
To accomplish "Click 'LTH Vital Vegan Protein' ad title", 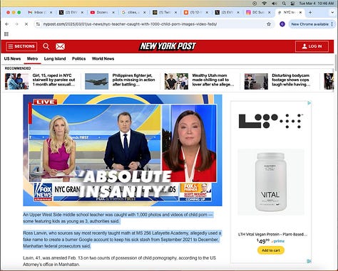I will (272, 234).
